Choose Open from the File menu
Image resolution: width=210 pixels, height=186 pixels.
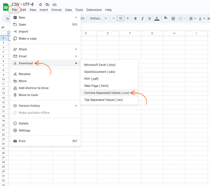(46, 25)
